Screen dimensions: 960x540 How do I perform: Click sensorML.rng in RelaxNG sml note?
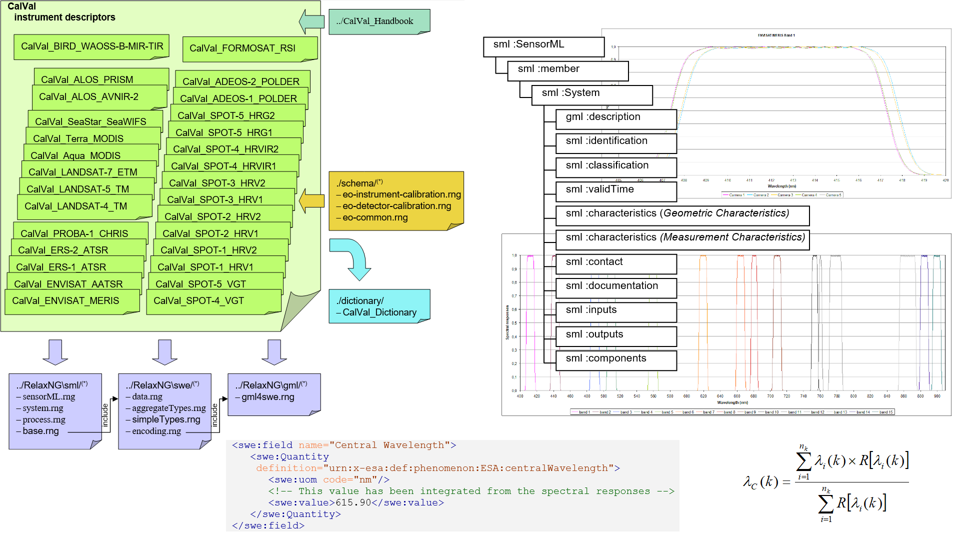pyautogui.click(x=48, y=396)
